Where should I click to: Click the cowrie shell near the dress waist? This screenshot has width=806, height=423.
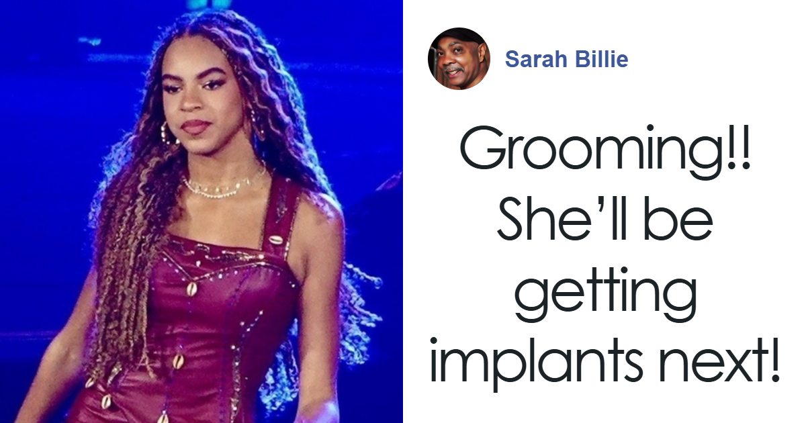(177, 361)
